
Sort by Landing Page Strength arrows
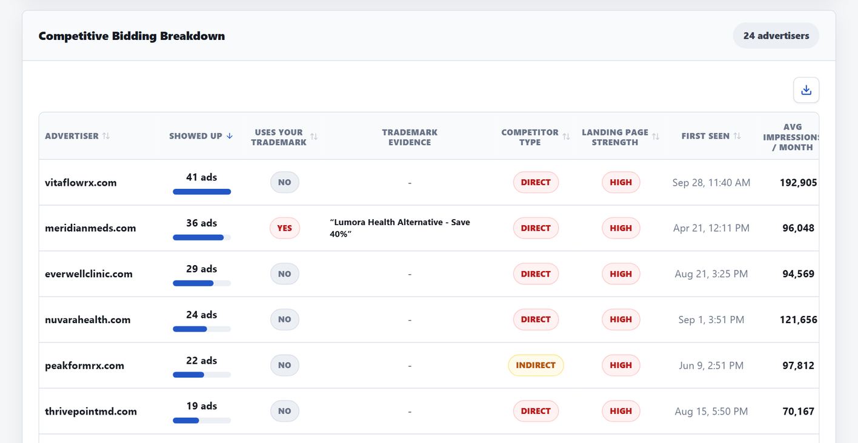point(656,137)
